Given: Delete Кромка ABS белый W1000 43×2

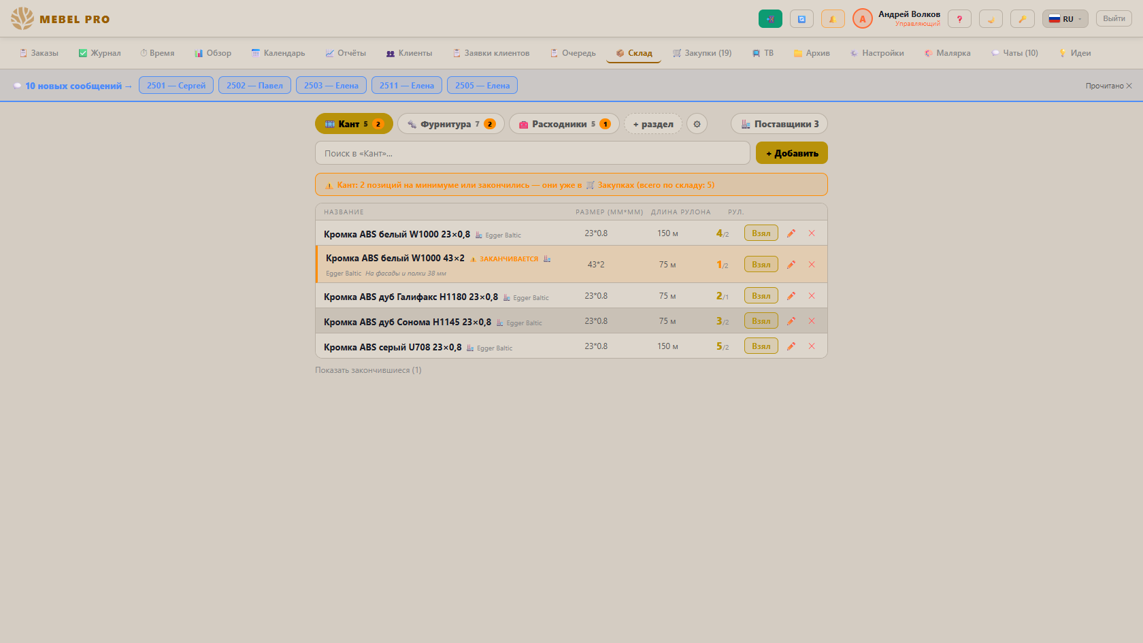Looking at the screenshot, I should tap(812, 265).
